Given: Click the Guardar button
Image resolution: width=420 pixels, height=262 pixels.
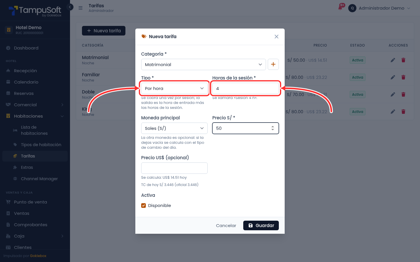Looking at the screenshot, I should 261,225.
